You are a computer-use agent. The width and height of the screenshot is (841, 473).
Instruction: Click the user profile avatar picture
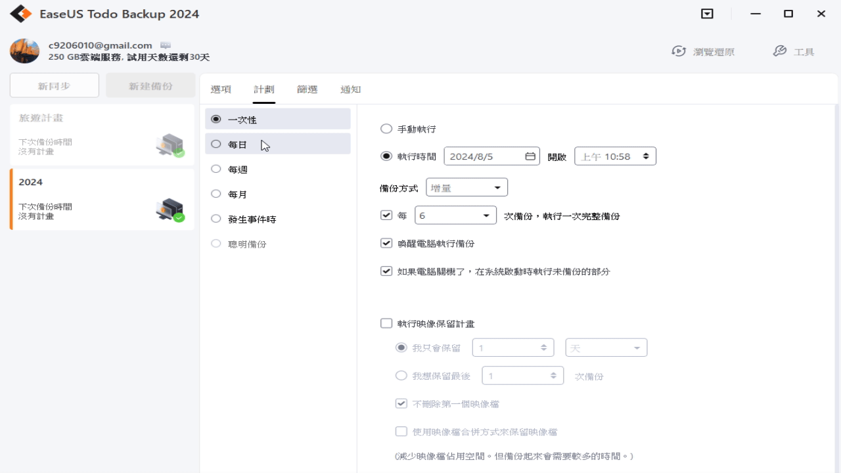pos(24,51)
